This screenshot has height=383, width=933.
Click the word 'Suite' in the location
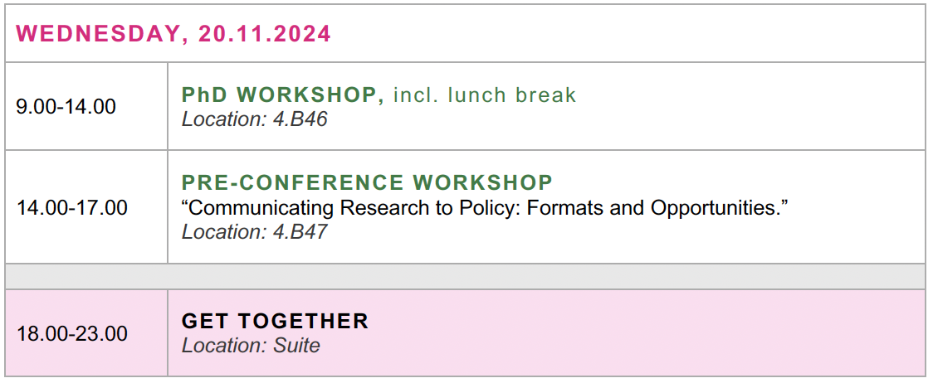(x=296, y=346)
